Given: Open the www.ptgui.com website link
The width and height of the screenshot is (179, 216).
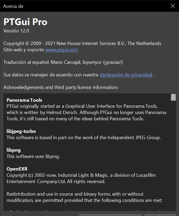Looking at the screenshot, I should click(x=61, y=50).
